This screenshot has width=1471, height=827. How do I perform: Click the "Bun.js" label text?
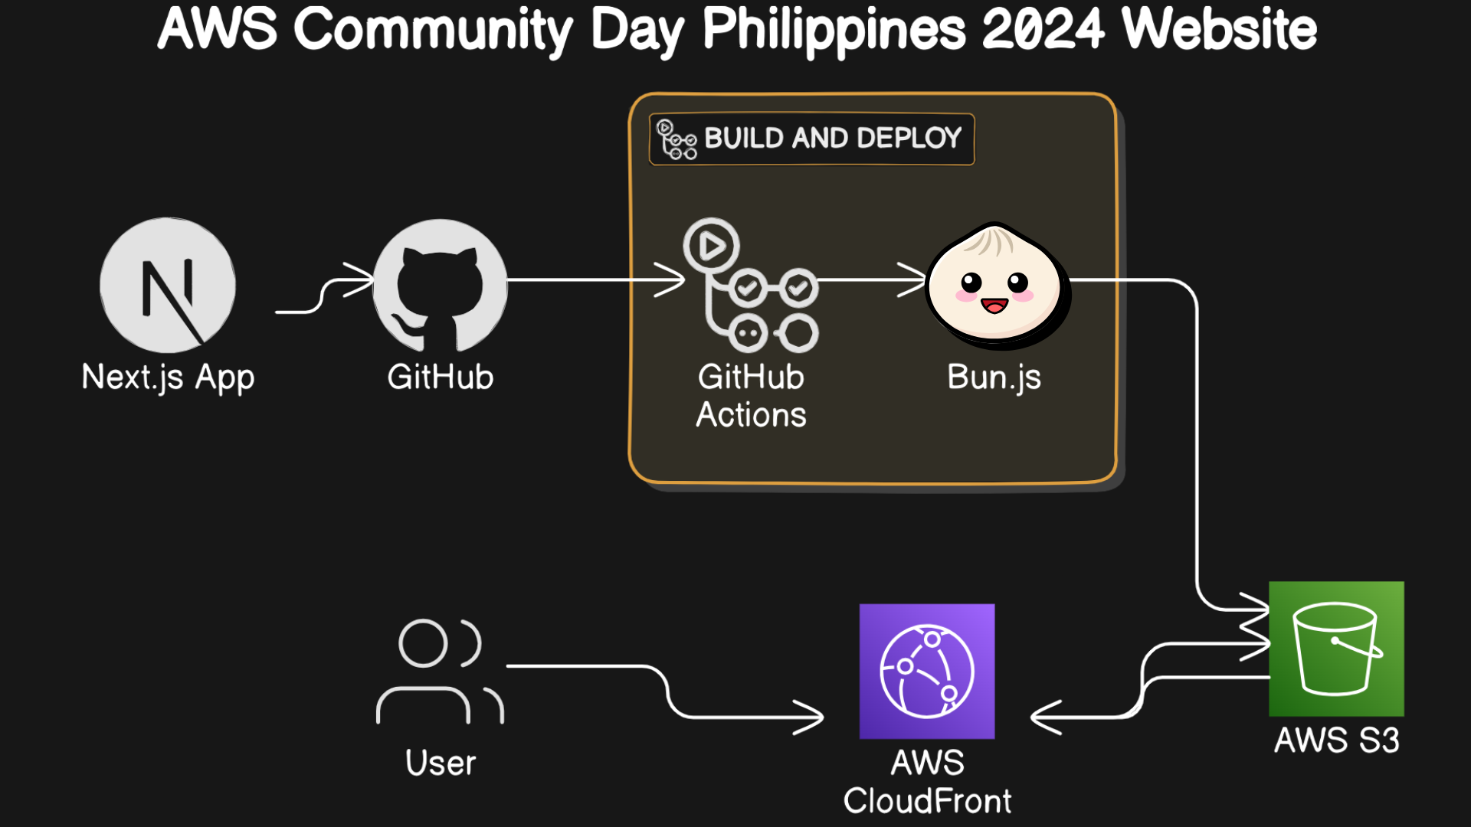[994, 378]
